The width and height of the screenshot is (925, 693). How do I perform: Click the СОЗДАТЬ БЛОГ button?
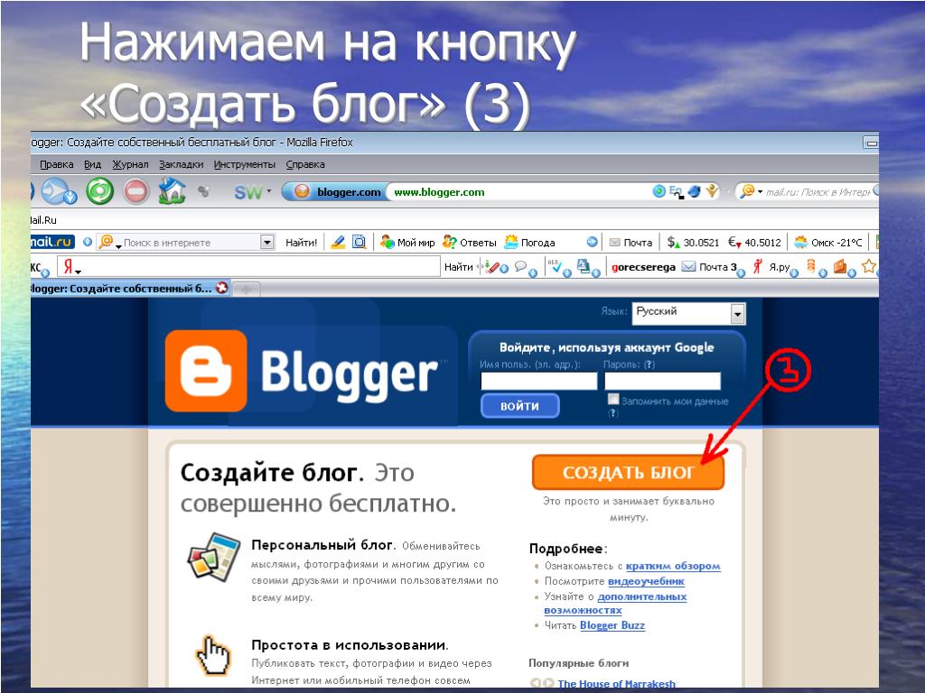pos(628,472)
